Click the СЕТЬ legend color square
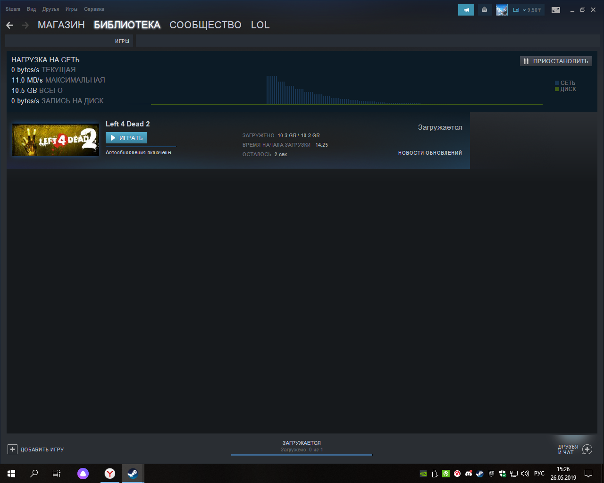The image size is (604, 483). pyautogui.click(x=557, y=83)
